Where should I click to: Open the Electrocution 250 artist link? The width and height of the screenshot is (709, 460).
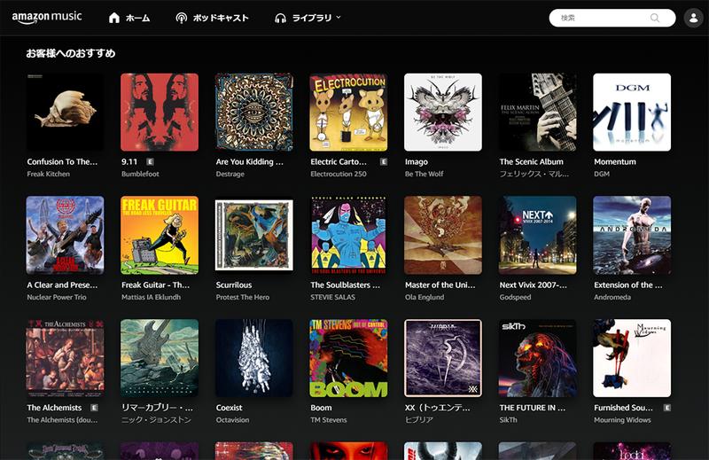[x=339, y=174]
